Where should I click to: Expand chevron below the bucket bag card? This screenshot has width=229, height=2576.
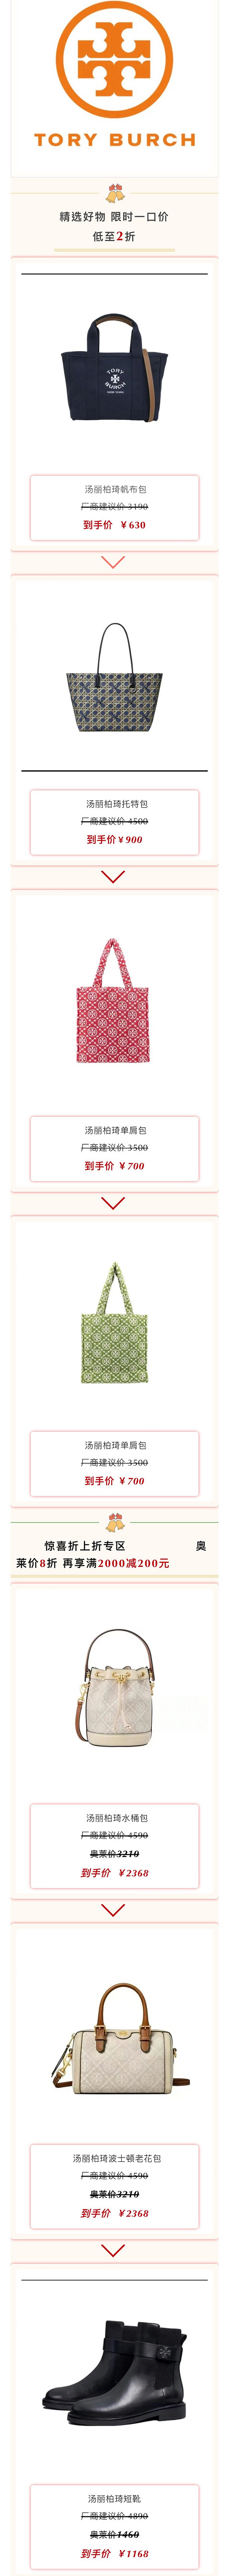click(114, 1909)
